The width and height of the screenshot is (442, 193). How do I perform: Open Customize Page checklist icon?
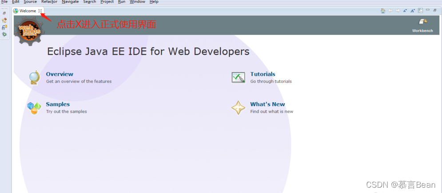pyautogui.click(x=420, y=11)
